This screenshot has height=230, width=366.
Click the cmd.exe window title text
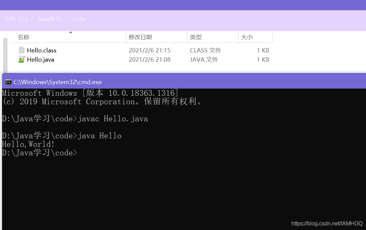pos(58,82)
